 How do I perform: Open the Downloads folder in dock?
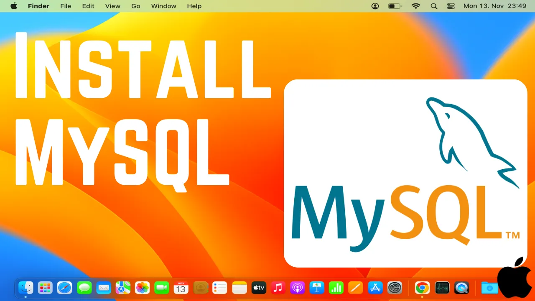[x=489, y=288]
